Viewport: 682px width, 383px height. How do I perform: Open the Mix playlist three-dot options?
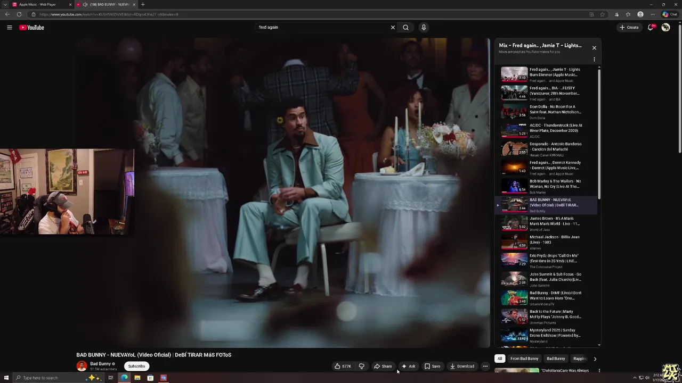coord(594,60)
